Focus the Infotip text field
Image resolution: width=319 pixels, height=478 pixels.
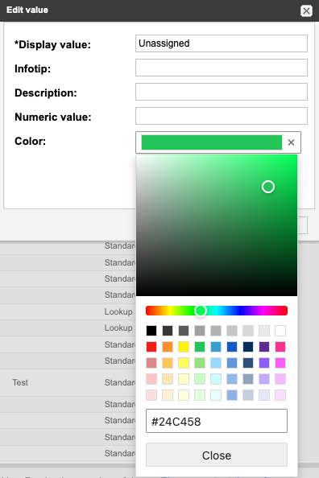coord(222,68)
